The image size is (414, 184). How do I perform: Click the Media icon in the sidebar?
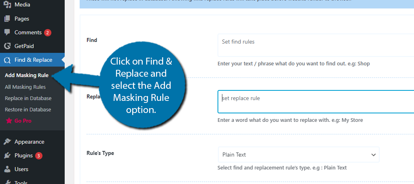pyautogui.click(x=7, y=4)
